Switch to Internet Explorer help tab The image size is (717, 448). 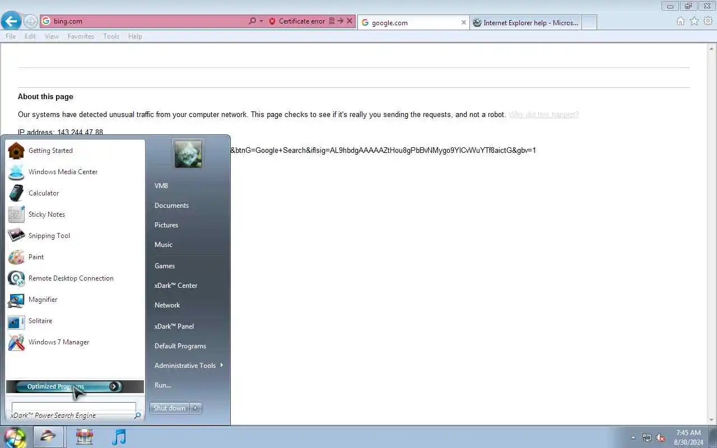point(525,23)
